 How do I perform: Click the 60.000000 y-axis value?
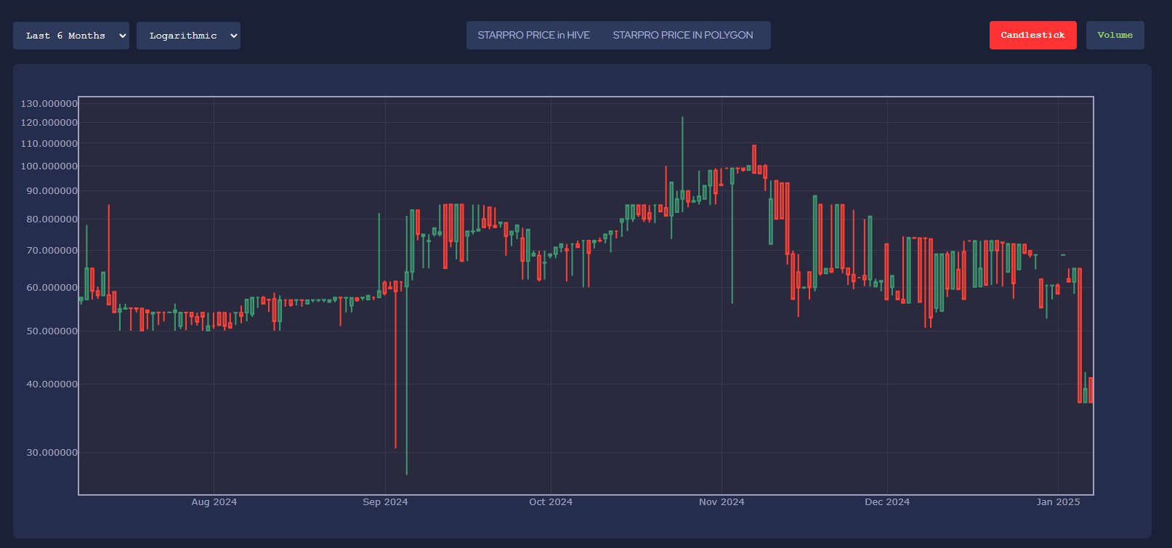coord(52,288)
